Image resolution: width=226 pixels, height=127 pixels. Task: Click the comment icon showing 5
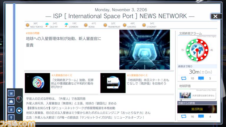point(201,78)
